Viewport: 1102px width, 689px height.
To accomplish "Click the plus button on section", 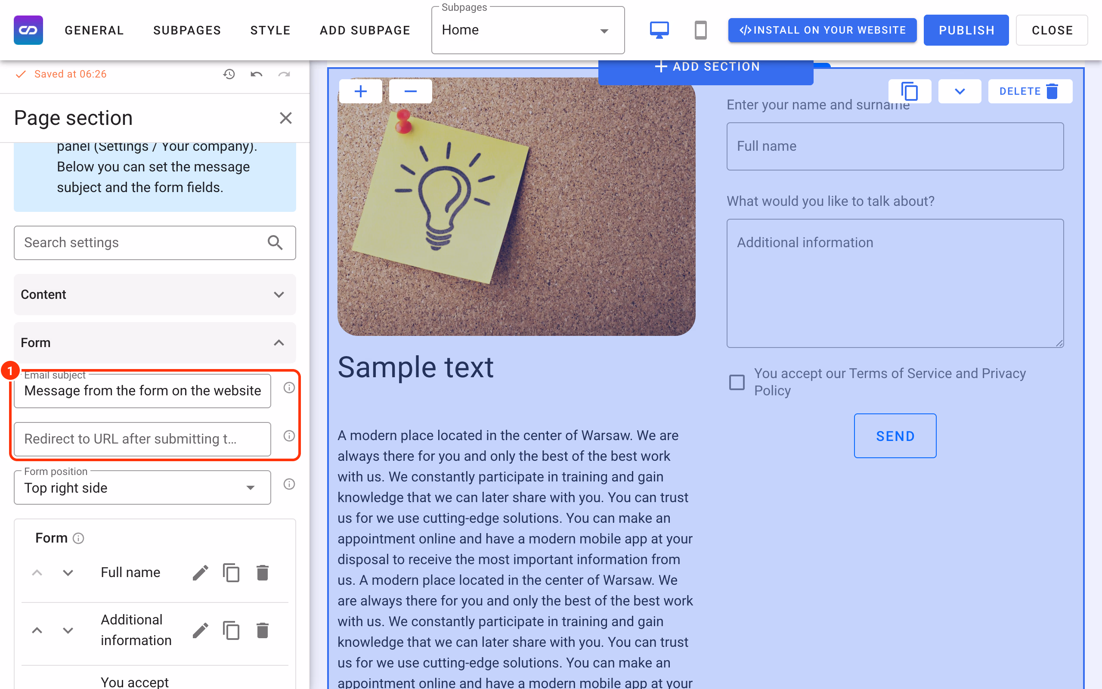I will click(361, 91).
